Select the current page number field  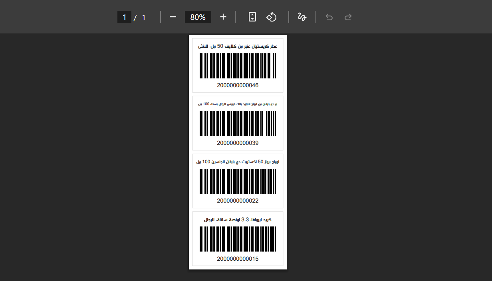coord(124,17)
